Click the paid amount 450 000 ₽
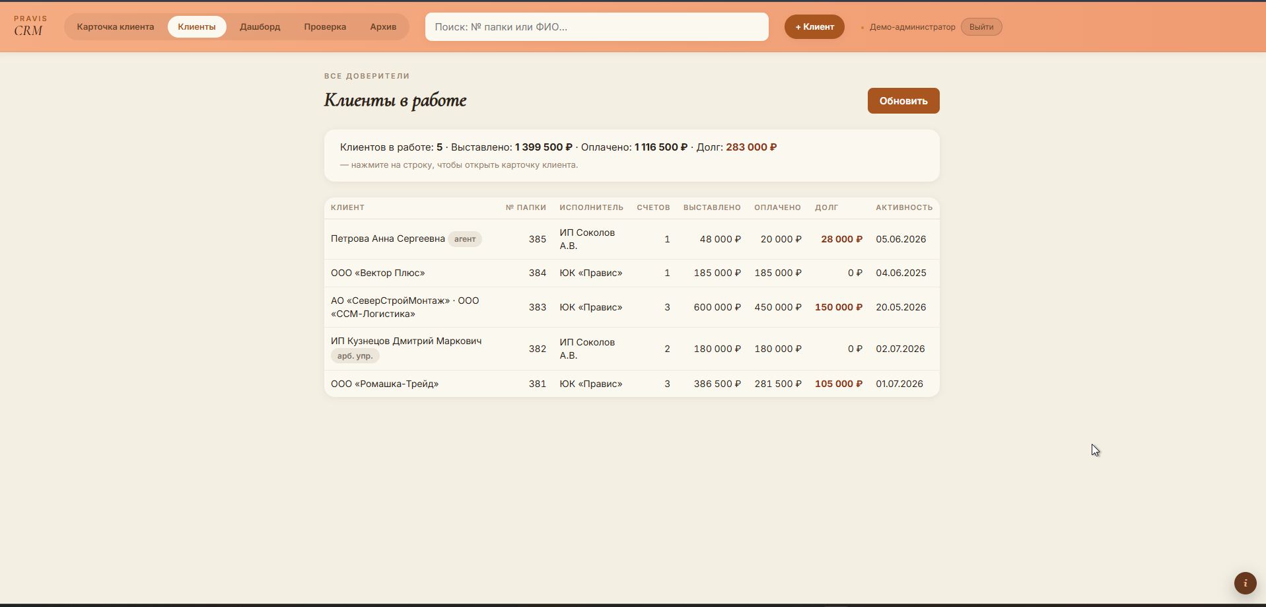This screenshot has height=607, width=1266. (x=778, y=307)
